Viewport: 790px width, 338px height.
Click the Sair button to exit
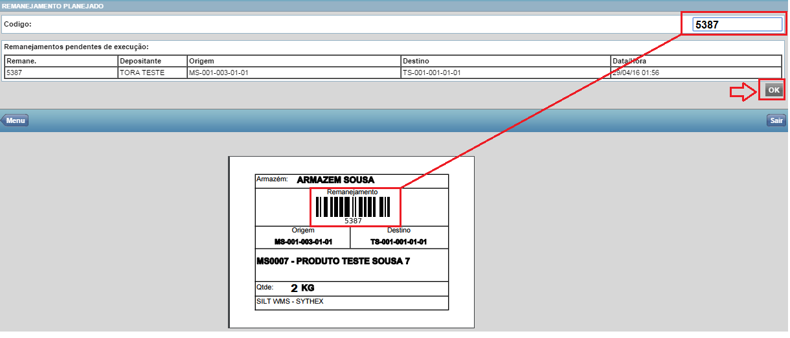(776, 120)
